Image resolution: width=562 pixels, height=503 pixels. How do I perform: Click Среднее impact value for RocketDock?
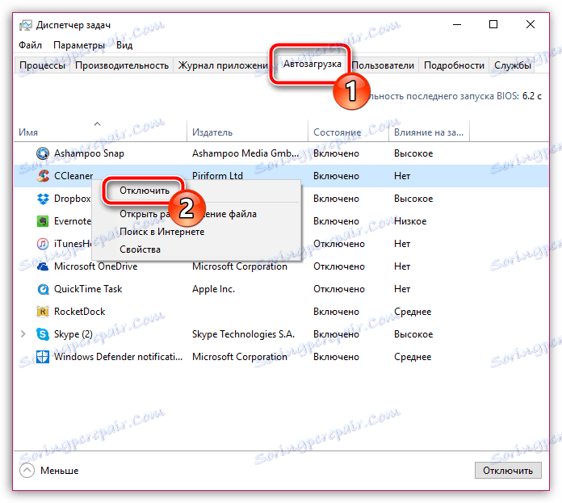coord(413,312)
